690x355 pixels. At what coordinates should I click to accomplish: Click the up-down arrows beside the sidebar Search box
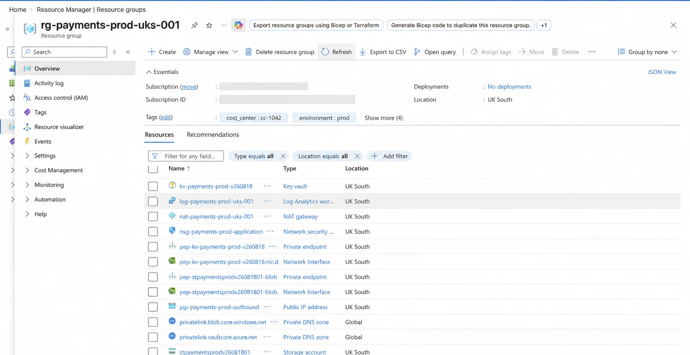[x=114, y=52]
